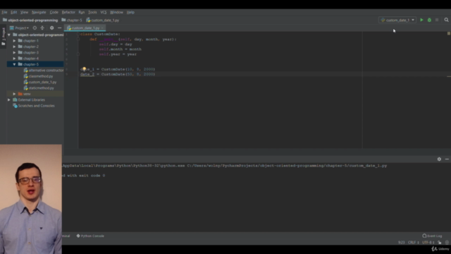Open Event Log in status bar
The width and height of the screenshot is (451, 254).
pos(432,236)
